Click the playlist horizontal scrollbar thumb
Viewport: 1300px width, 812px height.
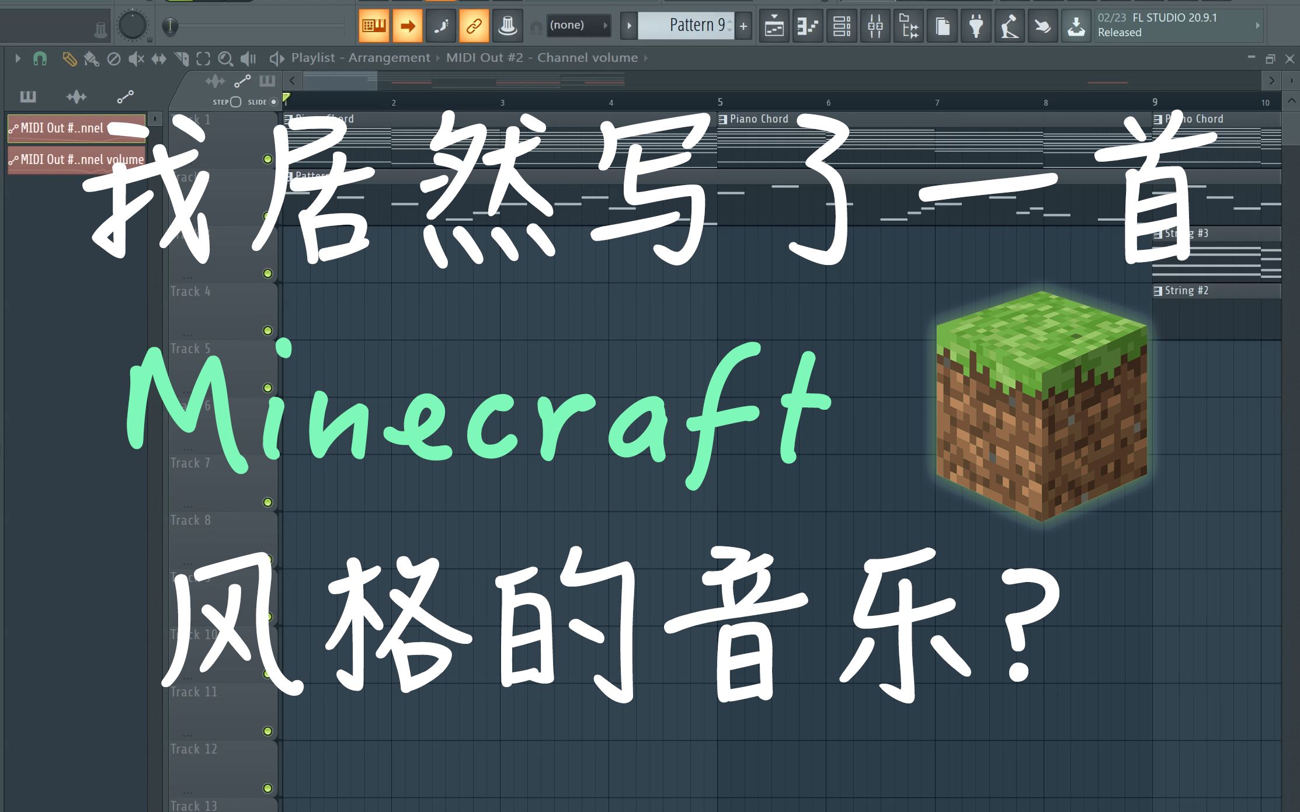pyautogui.click(x=340, y=81)
